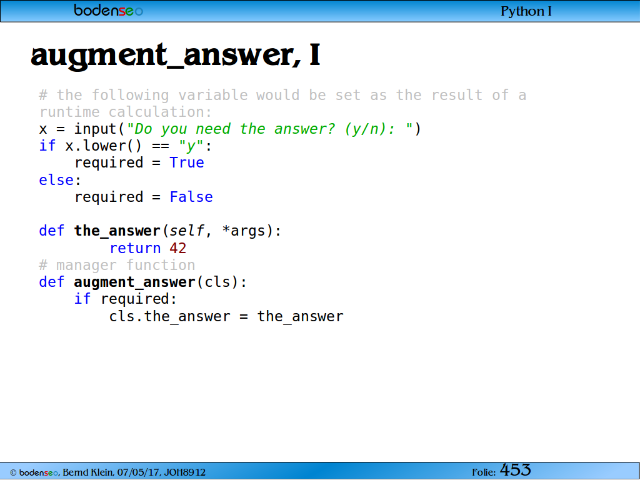Click the footer copyright 'Bernd Klein, 07/05/17, JOH8912'
The width and height of the screenshot is (640, 480).
(134, 472)
